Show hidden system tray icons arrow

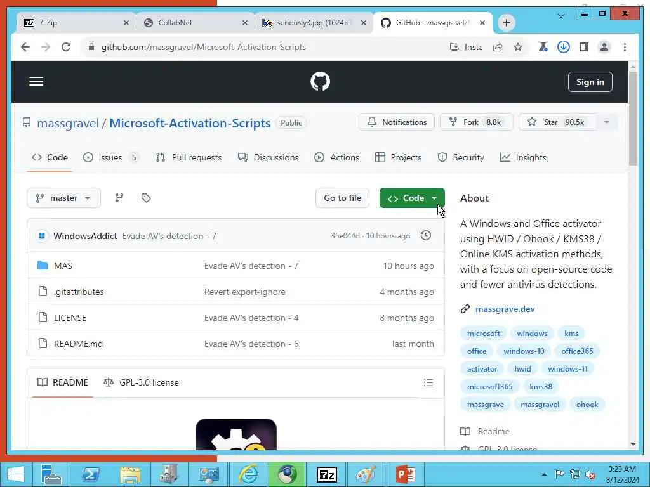pos(544,474)
